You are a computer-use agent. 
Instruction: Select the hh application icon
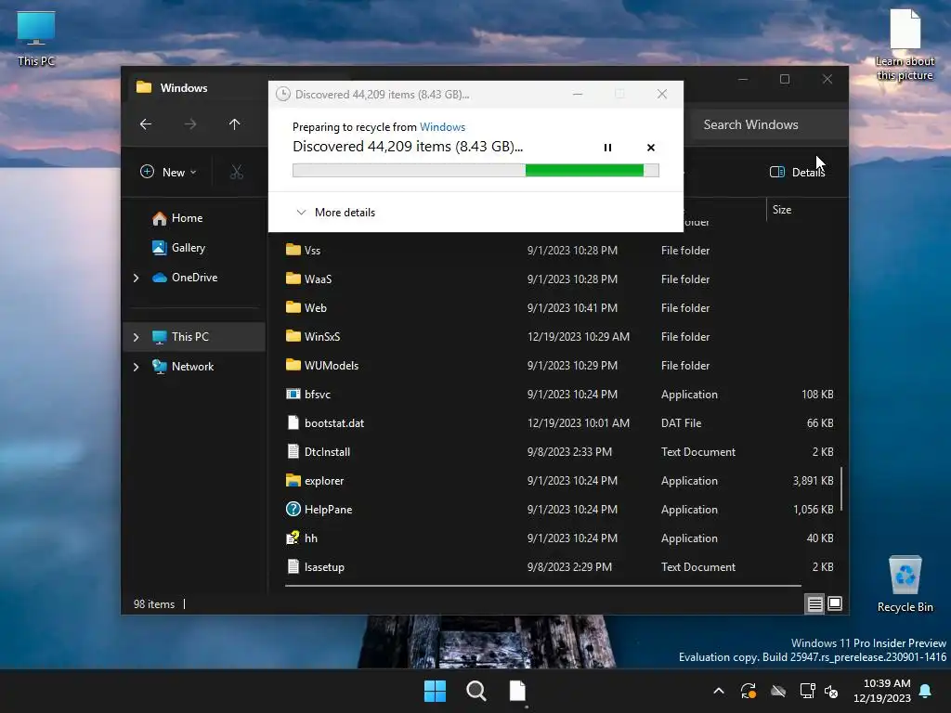[x=293, y=538]
